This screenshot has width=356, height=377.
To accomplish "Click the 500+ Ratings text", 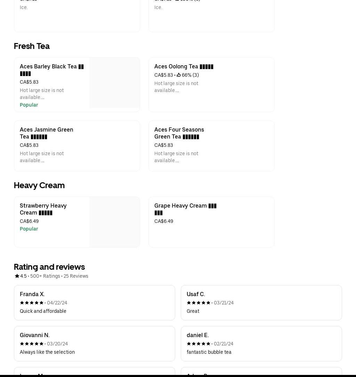I will [x=45, y=276].
